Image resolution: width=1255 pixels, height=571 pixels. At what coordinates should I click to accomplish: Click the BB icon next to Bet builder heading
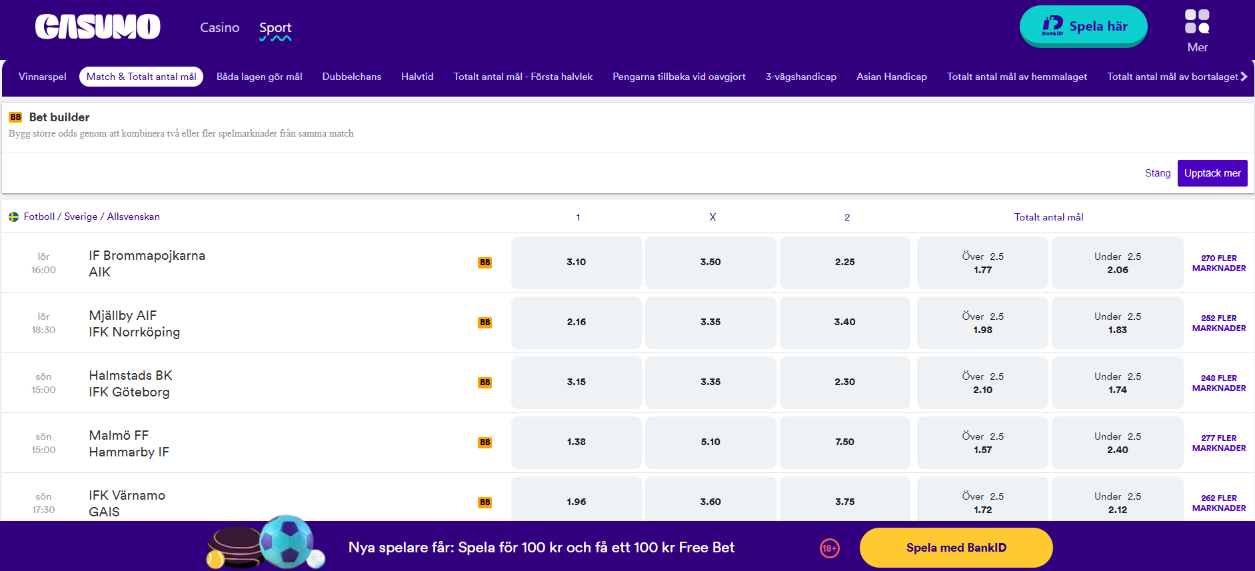[x=15, y=117]
